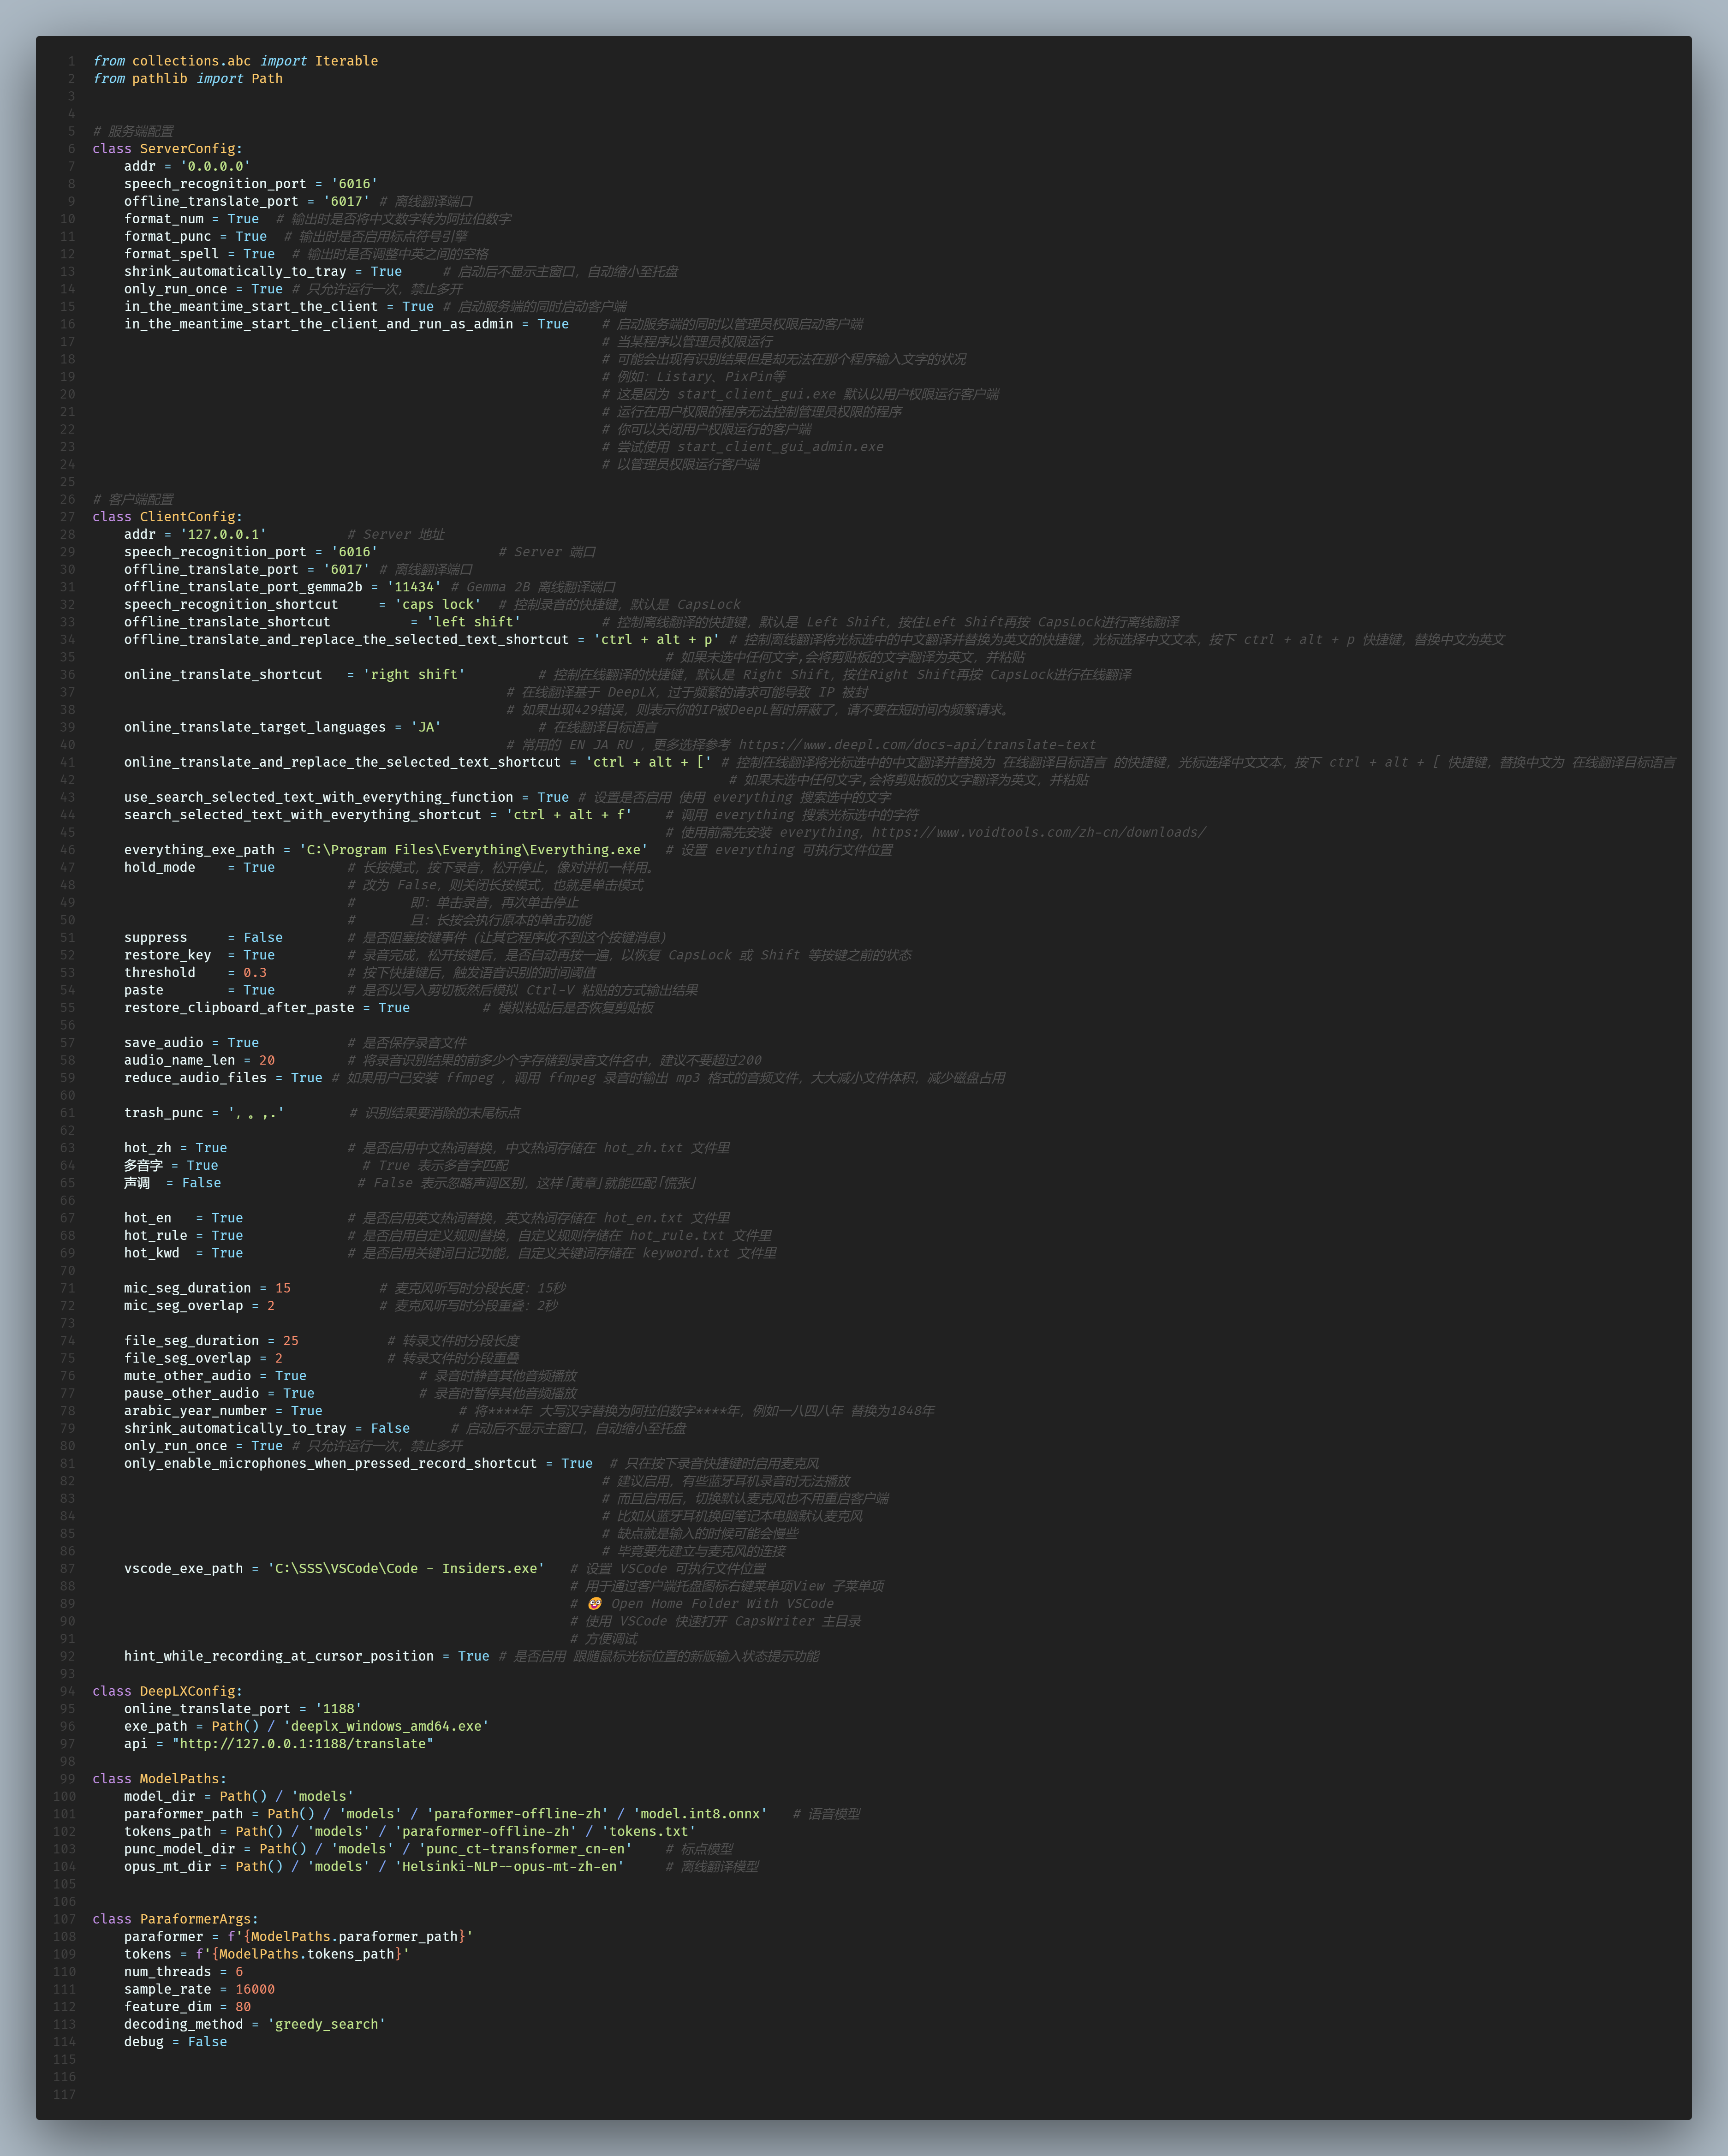Click the ClientConfig class name
1728x2156 pixels.
pyautogui.click(x=187, y=517)
